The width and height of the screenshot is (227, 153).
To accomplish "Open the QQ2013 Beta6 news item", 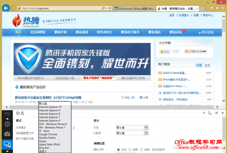I will click(x=175, y=73).
